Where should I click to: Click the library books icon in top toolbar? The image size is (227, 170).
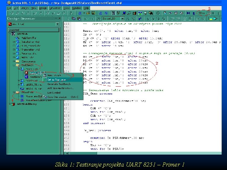coord(134,13)
